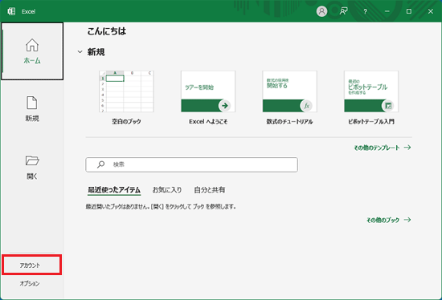Close the Excel window
The height and width of the screenshot is (300, 442).
(431, 11)
